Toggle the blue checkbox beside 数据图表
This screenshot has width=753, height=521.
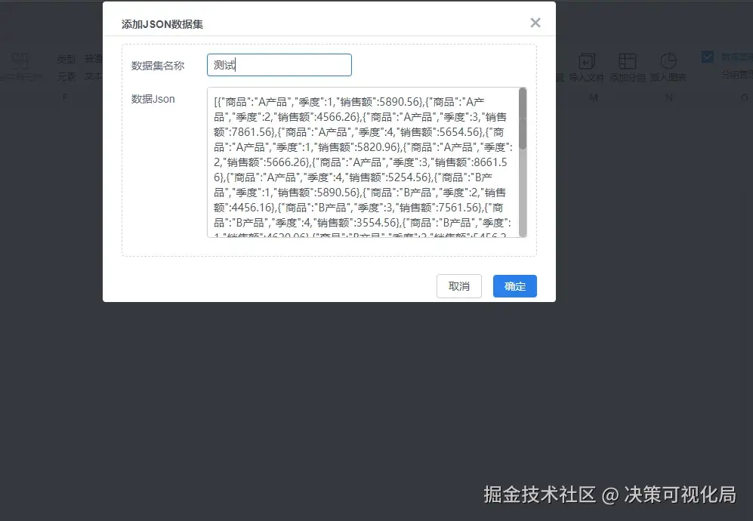click(x=707, y=56)
